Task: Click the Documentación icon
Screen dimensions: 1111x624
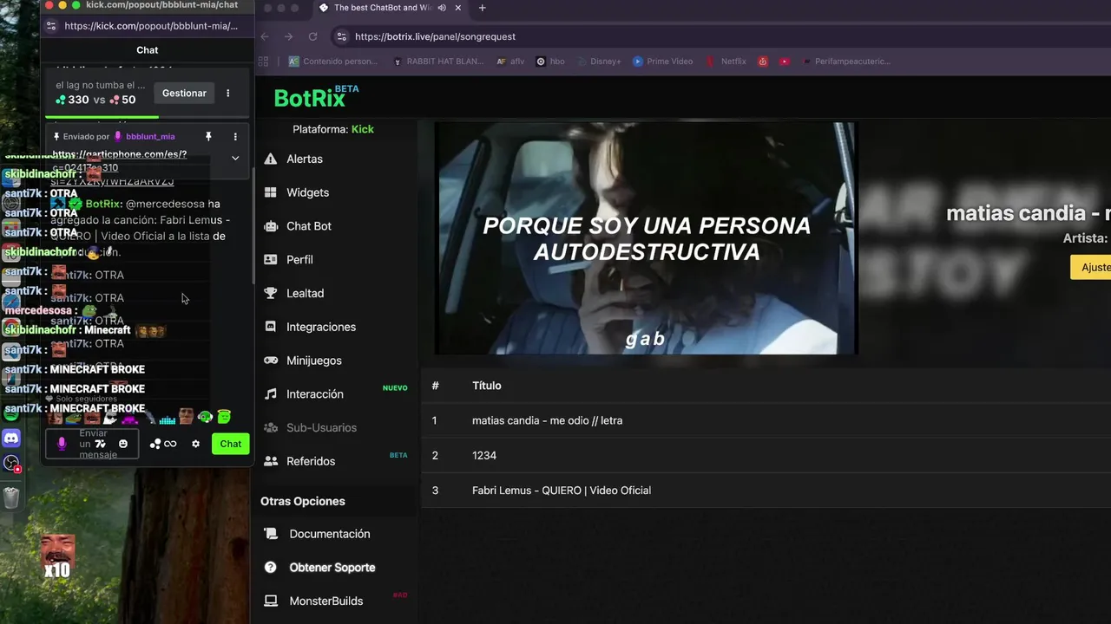Action: pyautogui.click(x=271, y=534)
